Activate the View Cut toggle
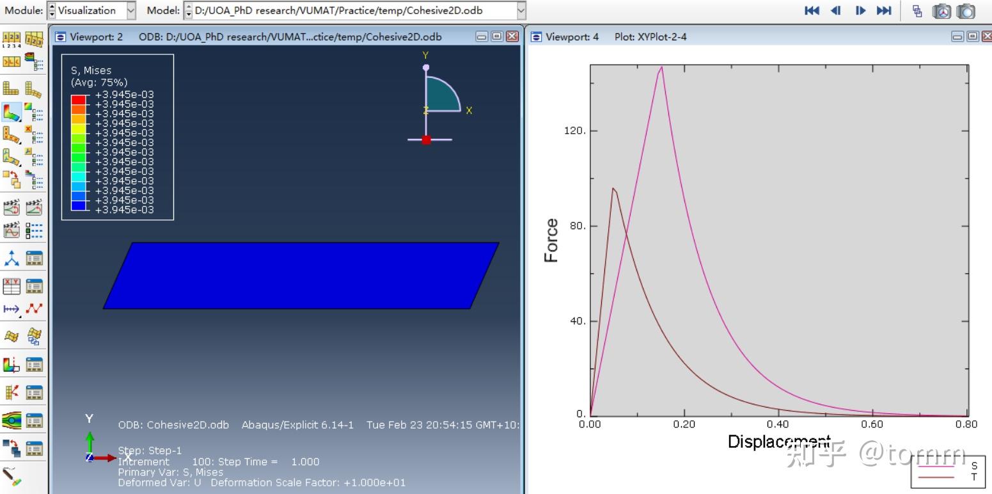The height and width of the screenshot is (494, 992). click(x=12, y=363)
